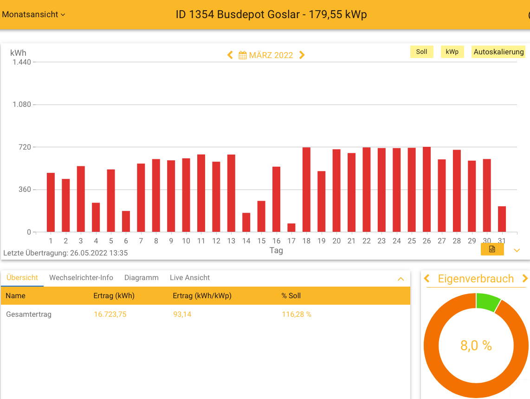
Task: Toggle Autoskalierung for the chart
Action: point(498,52)
